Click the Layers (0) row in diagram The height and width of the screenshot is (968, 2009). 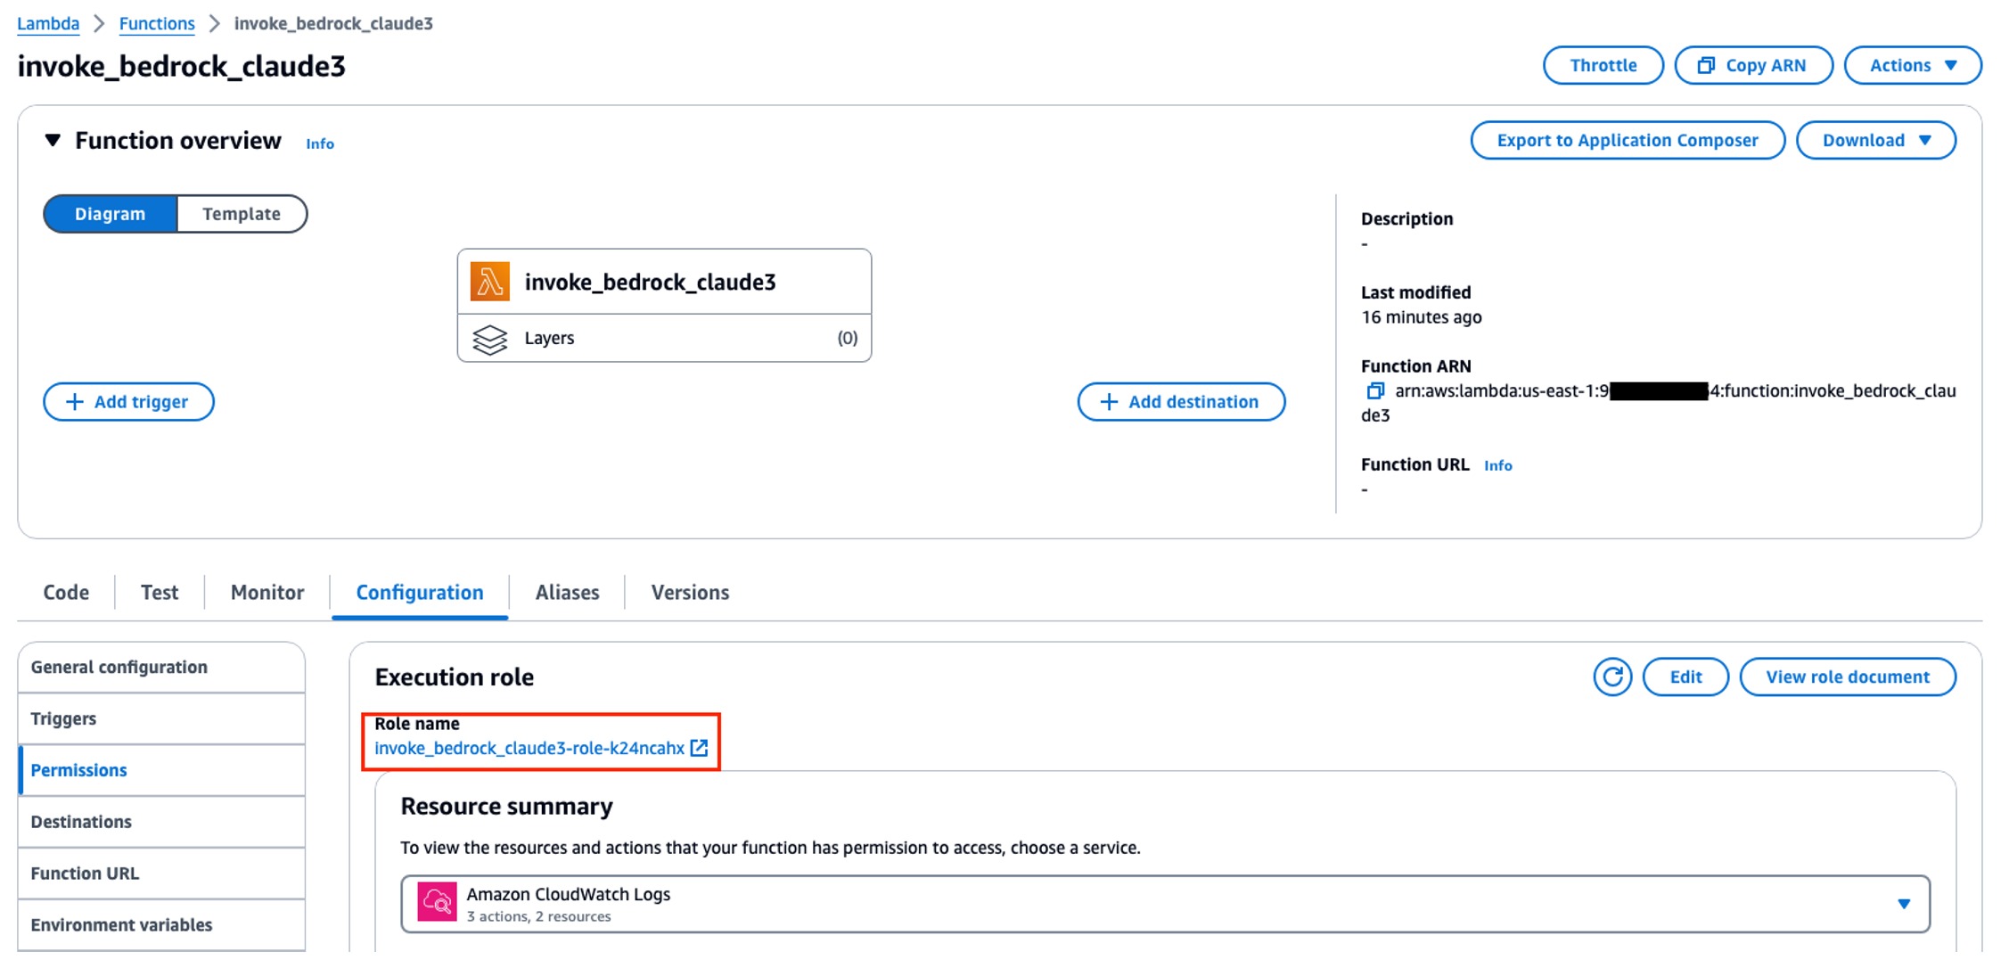[x=664, y=338]
